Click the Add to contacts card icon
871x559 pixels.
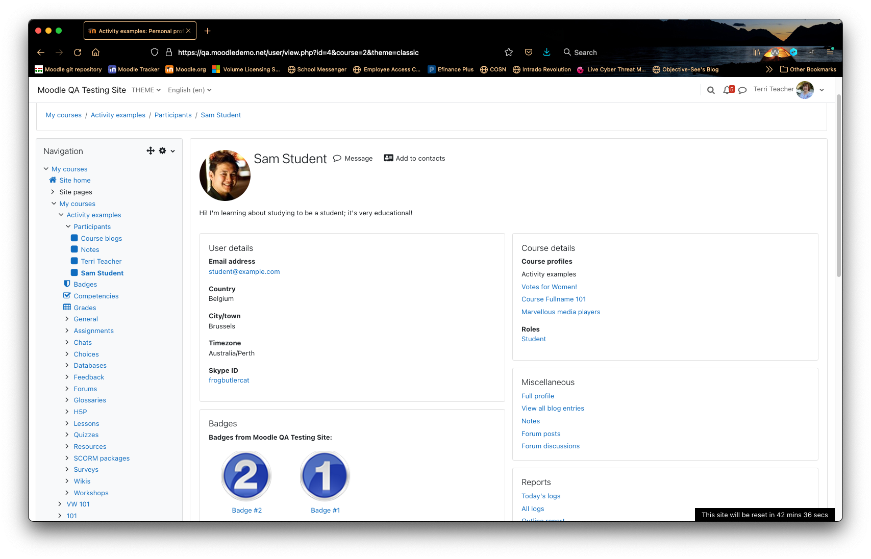pyautogui.click(x=388, y=158)
